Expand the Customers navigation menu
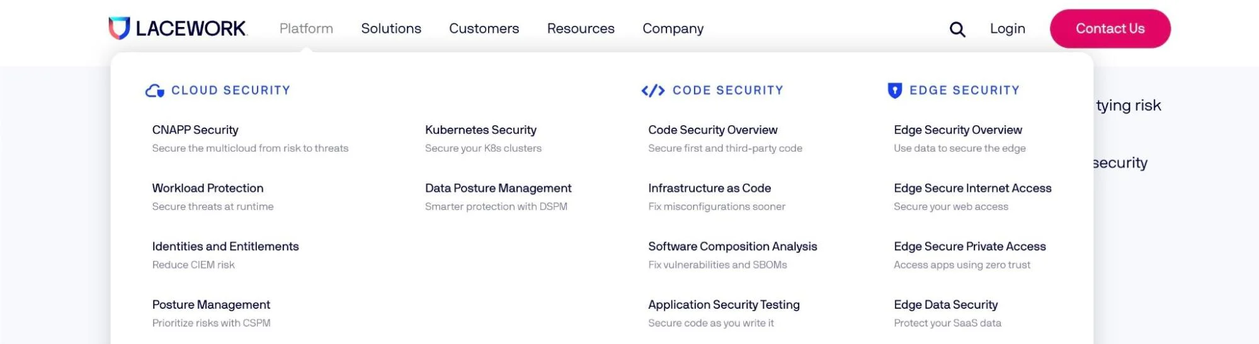The image size is (1259, 344). pos(484,28)
